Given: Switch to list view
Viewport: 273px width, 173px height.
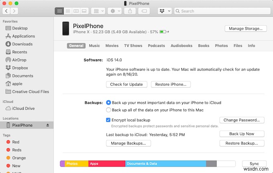Looking at the screenshot, I should [68, 11].
